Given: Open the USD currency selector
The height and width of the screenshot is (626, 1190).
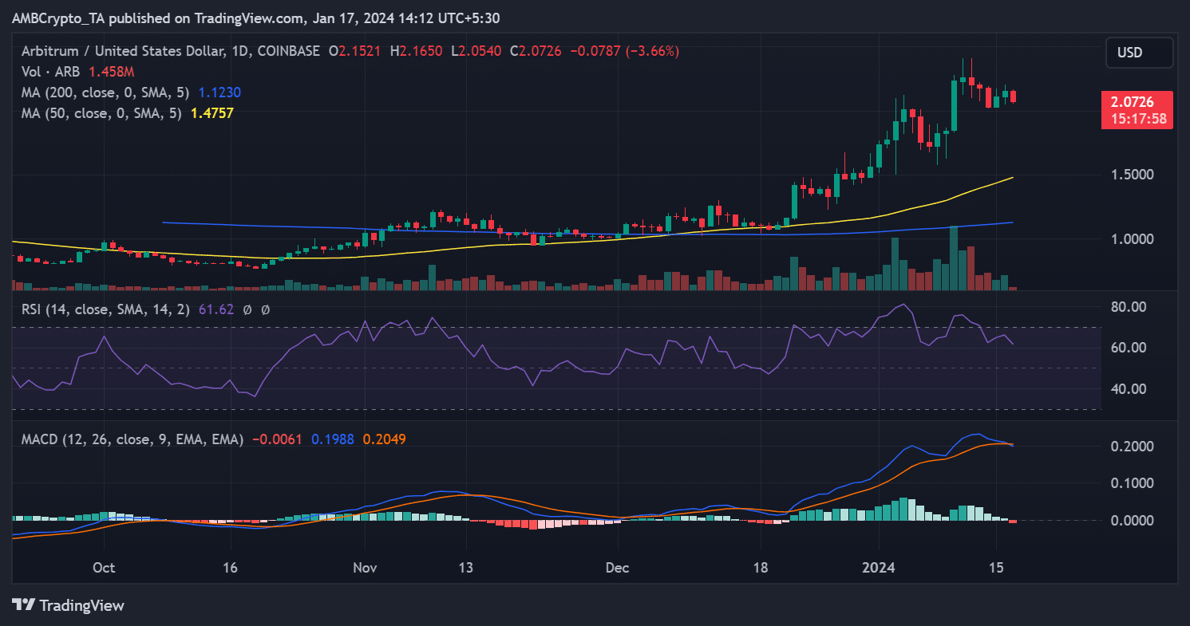Looking at the screenshot, I should (x=1138, y=53).
